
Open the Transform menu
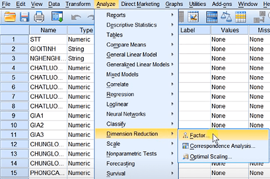78,4
